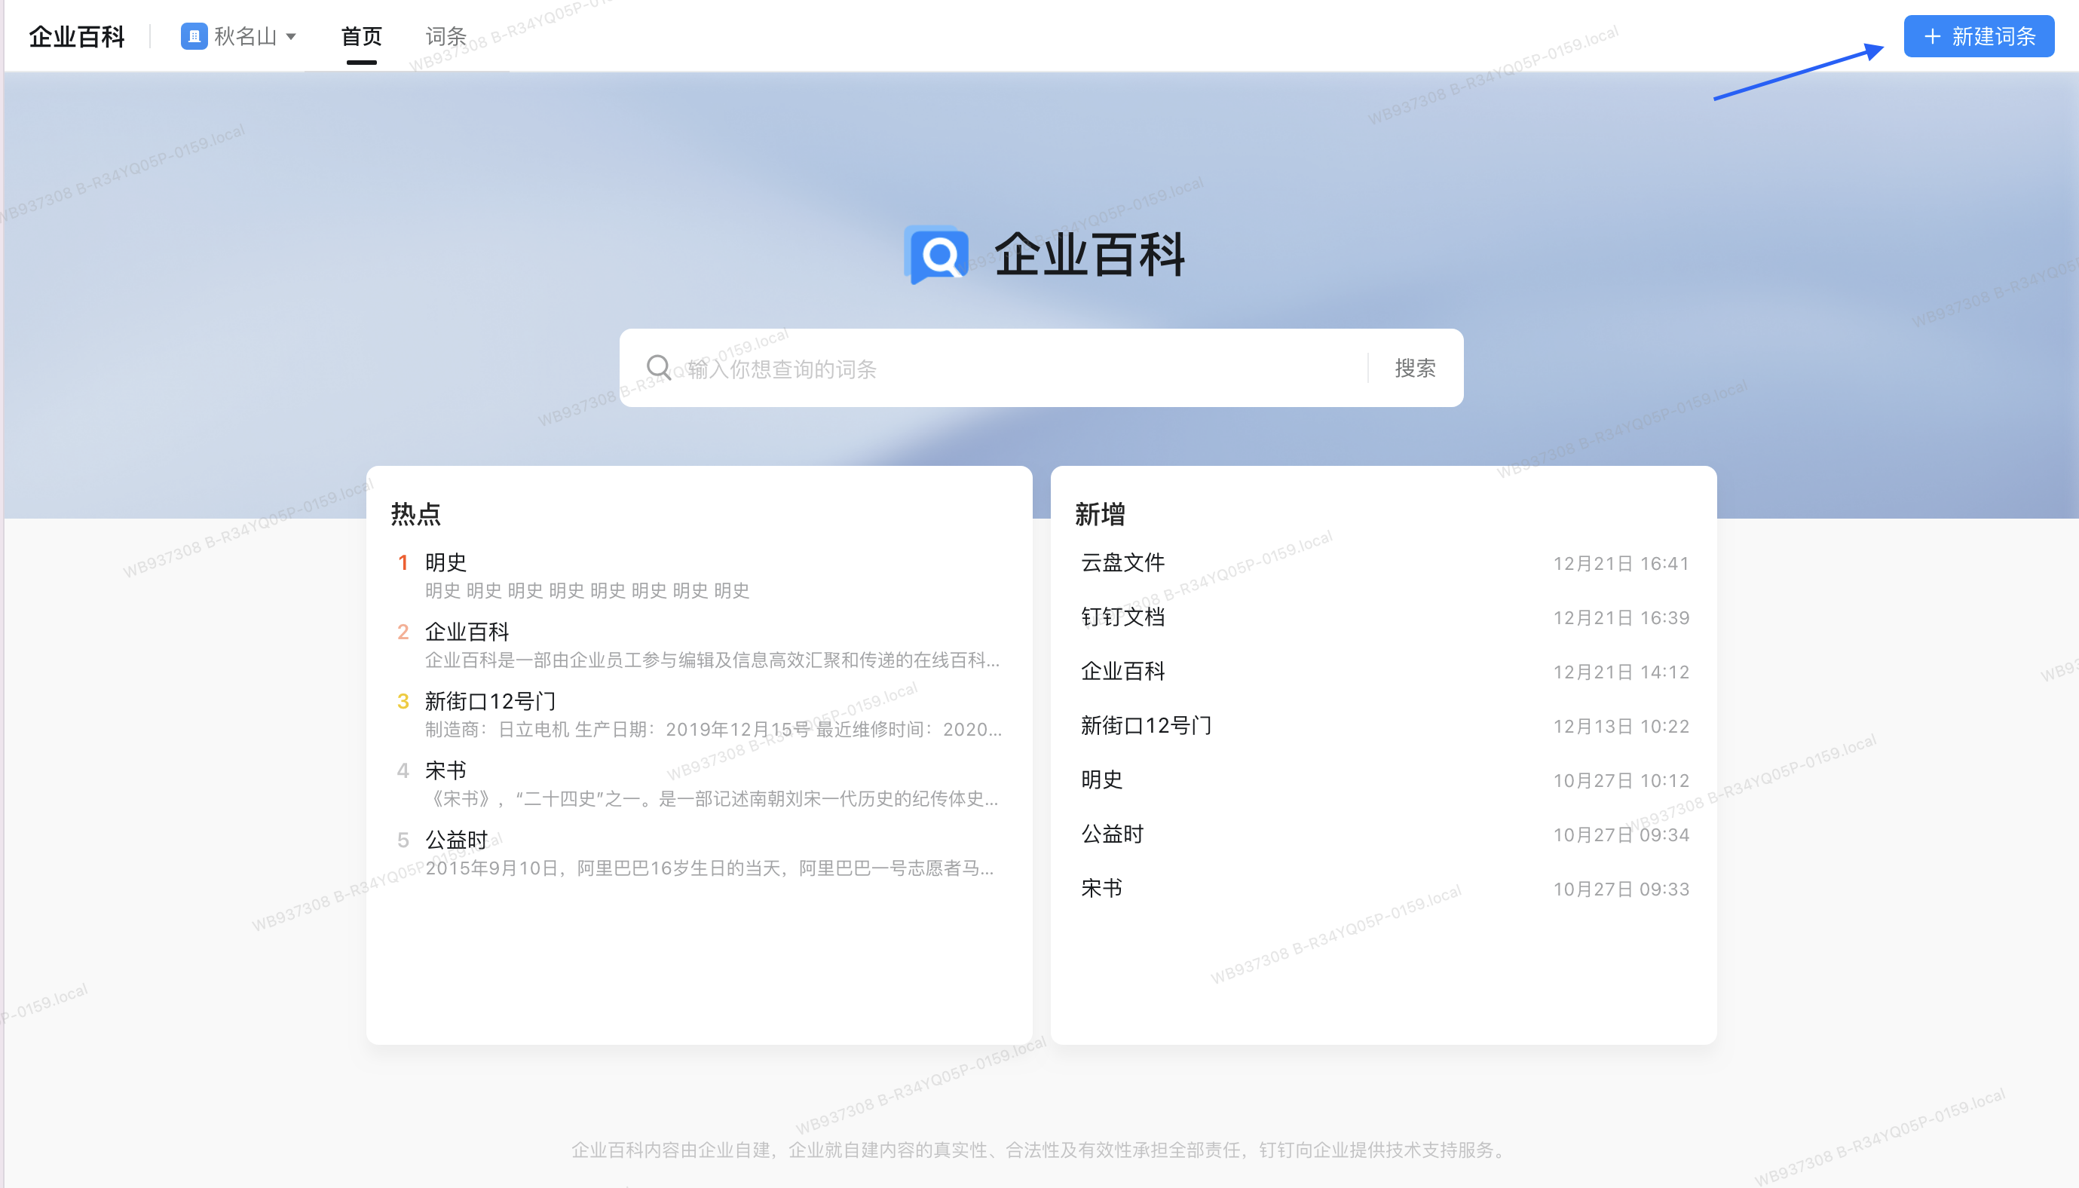2079x1188 pixels.
Task: Open 企业百科 entry from hot list
Action: 466,632
